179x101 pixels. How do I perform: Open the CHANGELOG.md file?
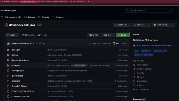19,86
